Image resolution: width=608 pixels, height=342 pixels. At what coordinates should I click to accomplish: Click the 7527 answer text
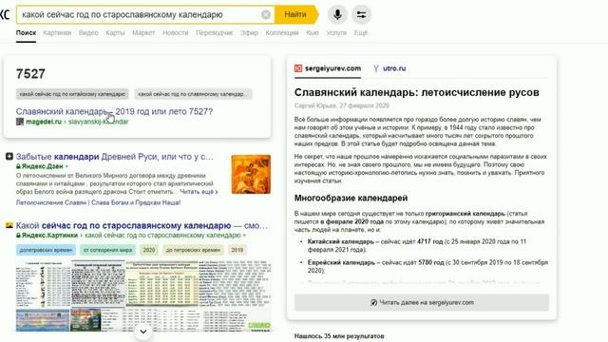[x=30, y=74]
